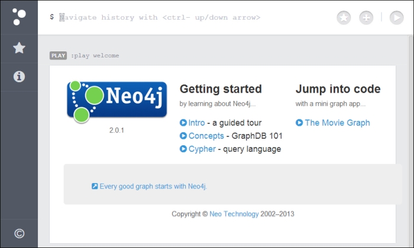The width and height of the screenshot is (414, 248).
Task: Visit the Neo Technology link
Action: pyautogui.click(x=234, y=214)
